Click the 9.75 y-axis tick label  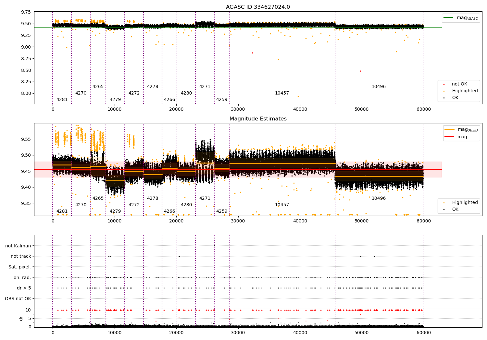(26, 12)
